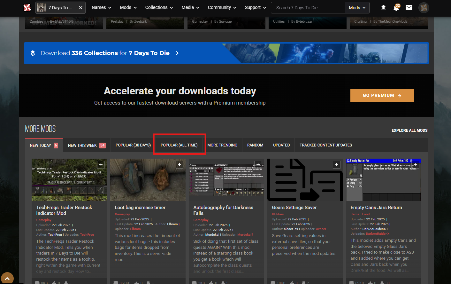Click the Explore All Mods link

(409, 130)
